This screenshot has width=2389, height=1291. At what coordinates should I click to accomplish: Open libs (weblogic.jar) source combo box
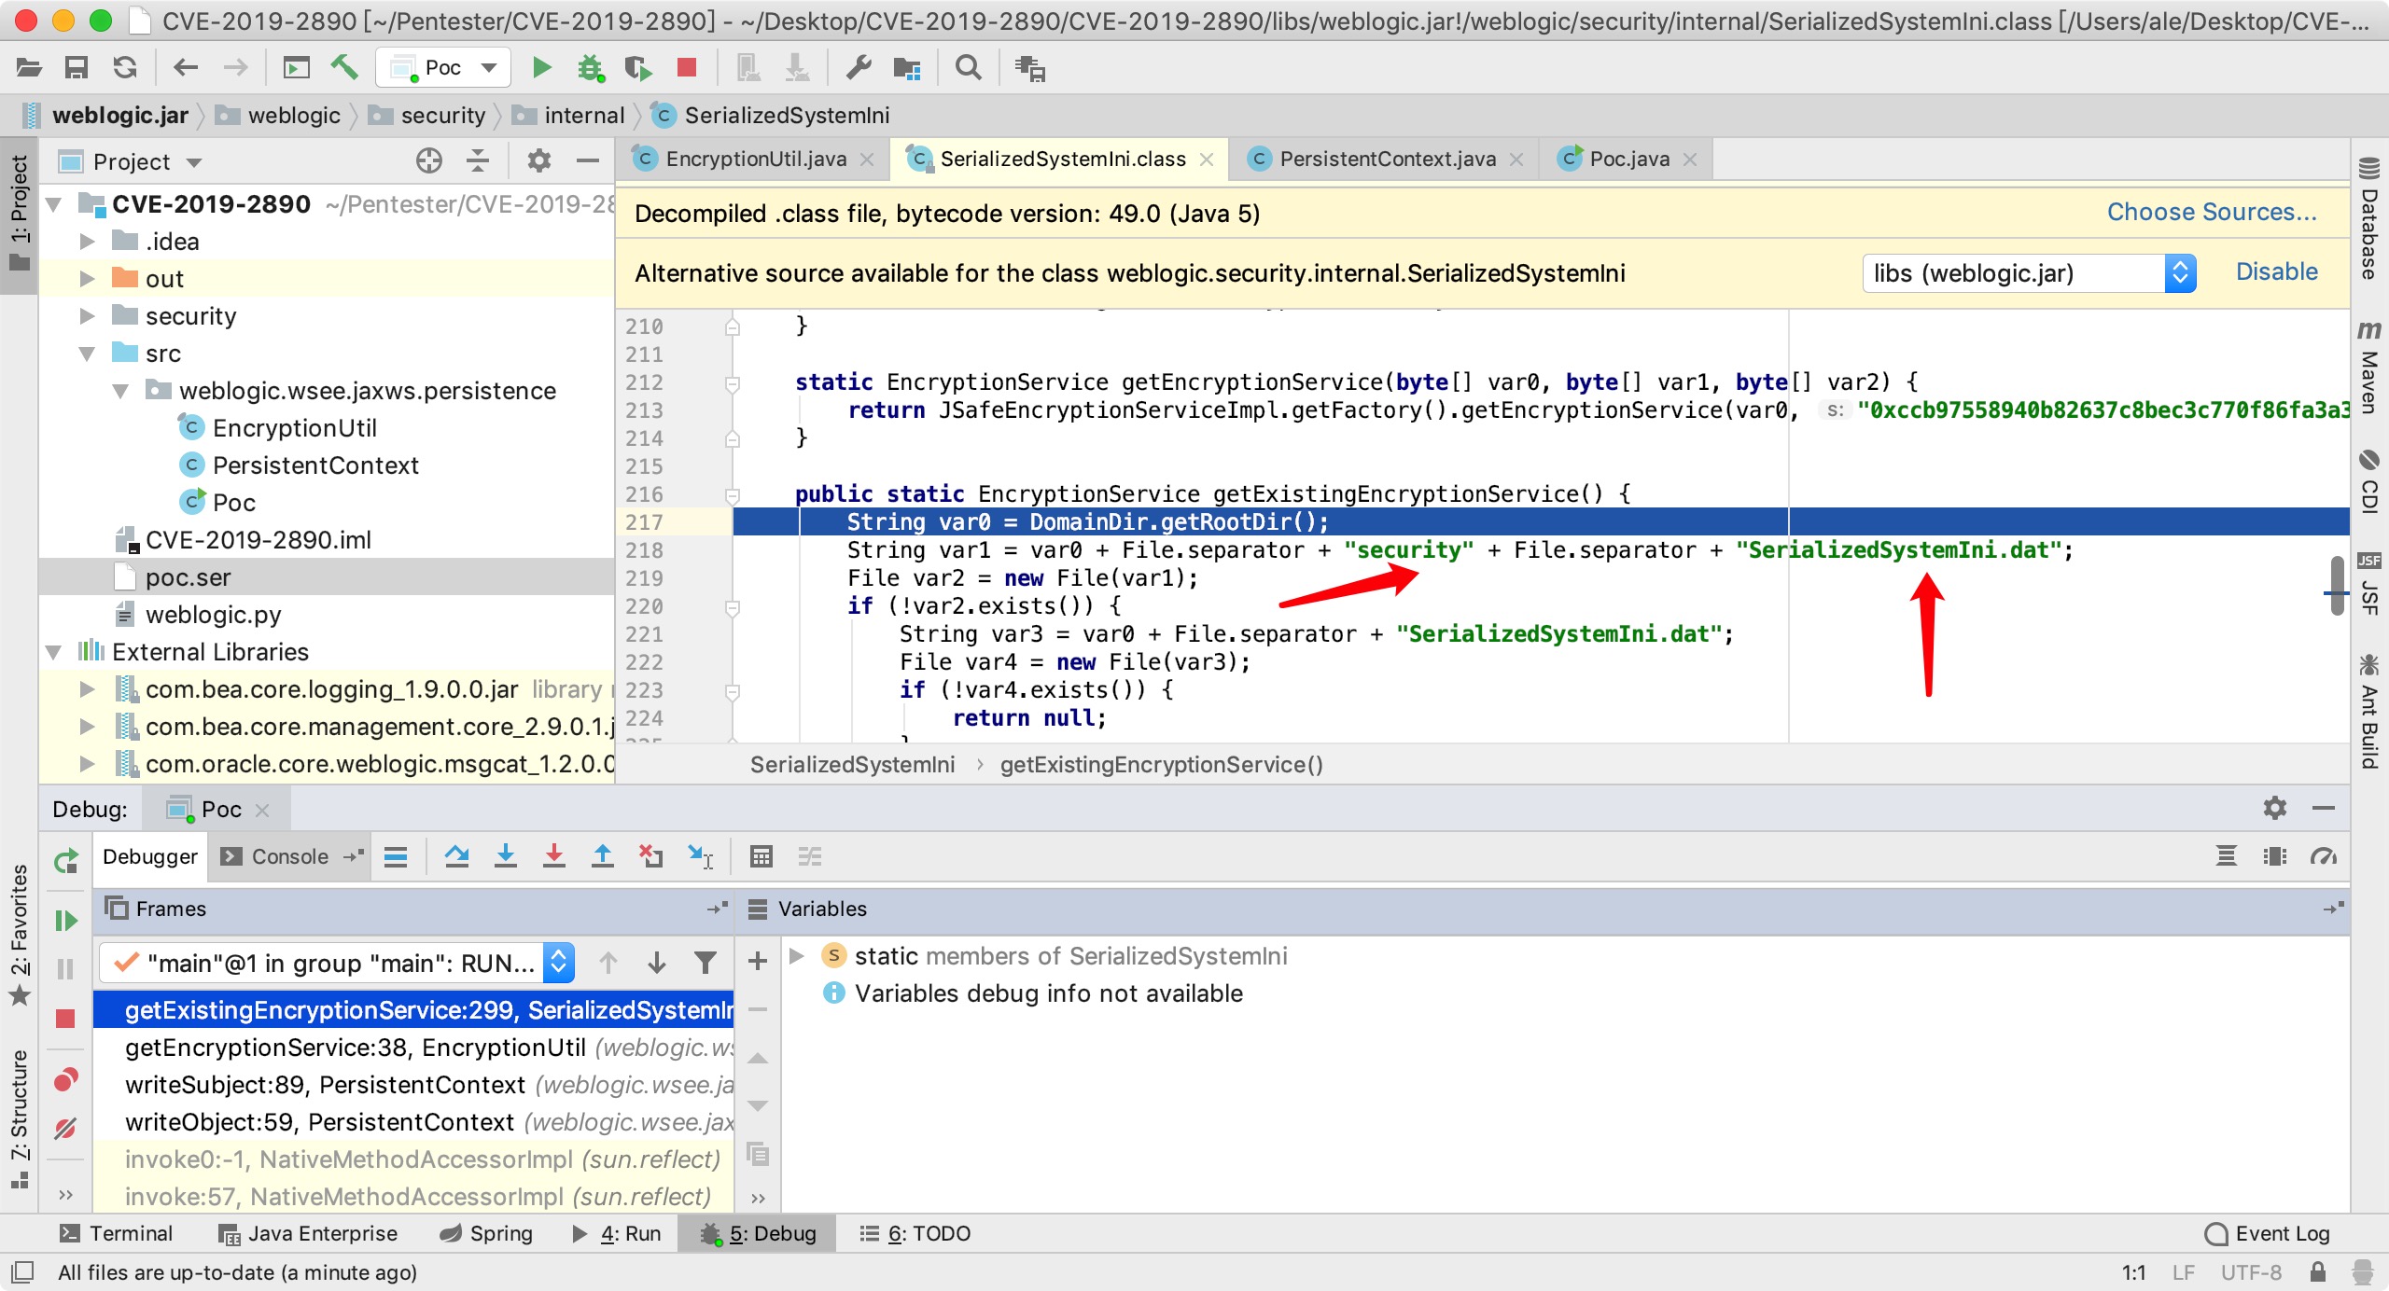click(x=2029, y=273)
